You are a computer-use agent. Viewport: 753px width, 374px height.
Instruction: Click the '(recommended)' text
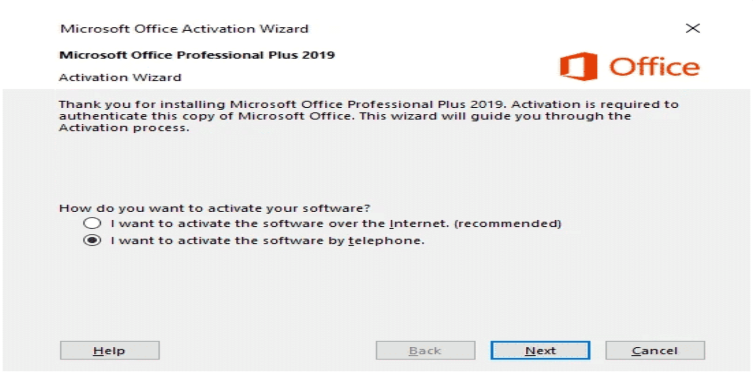(508, 223)
